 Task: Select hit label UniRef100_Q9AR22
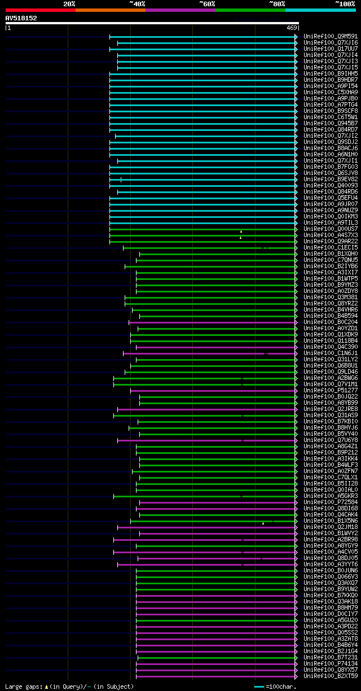(x=331, y=242)
